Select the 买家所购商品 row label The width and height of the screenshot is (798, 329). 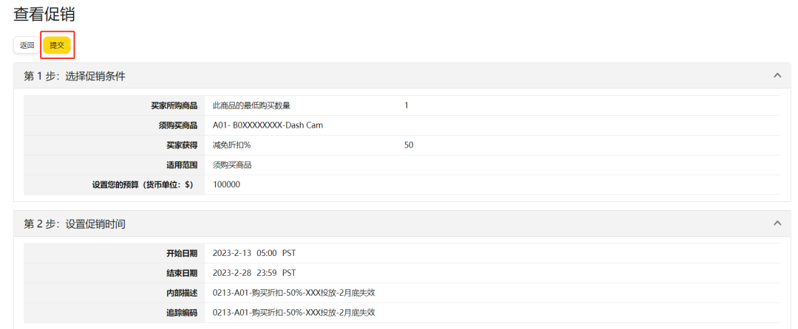[174, 105]
